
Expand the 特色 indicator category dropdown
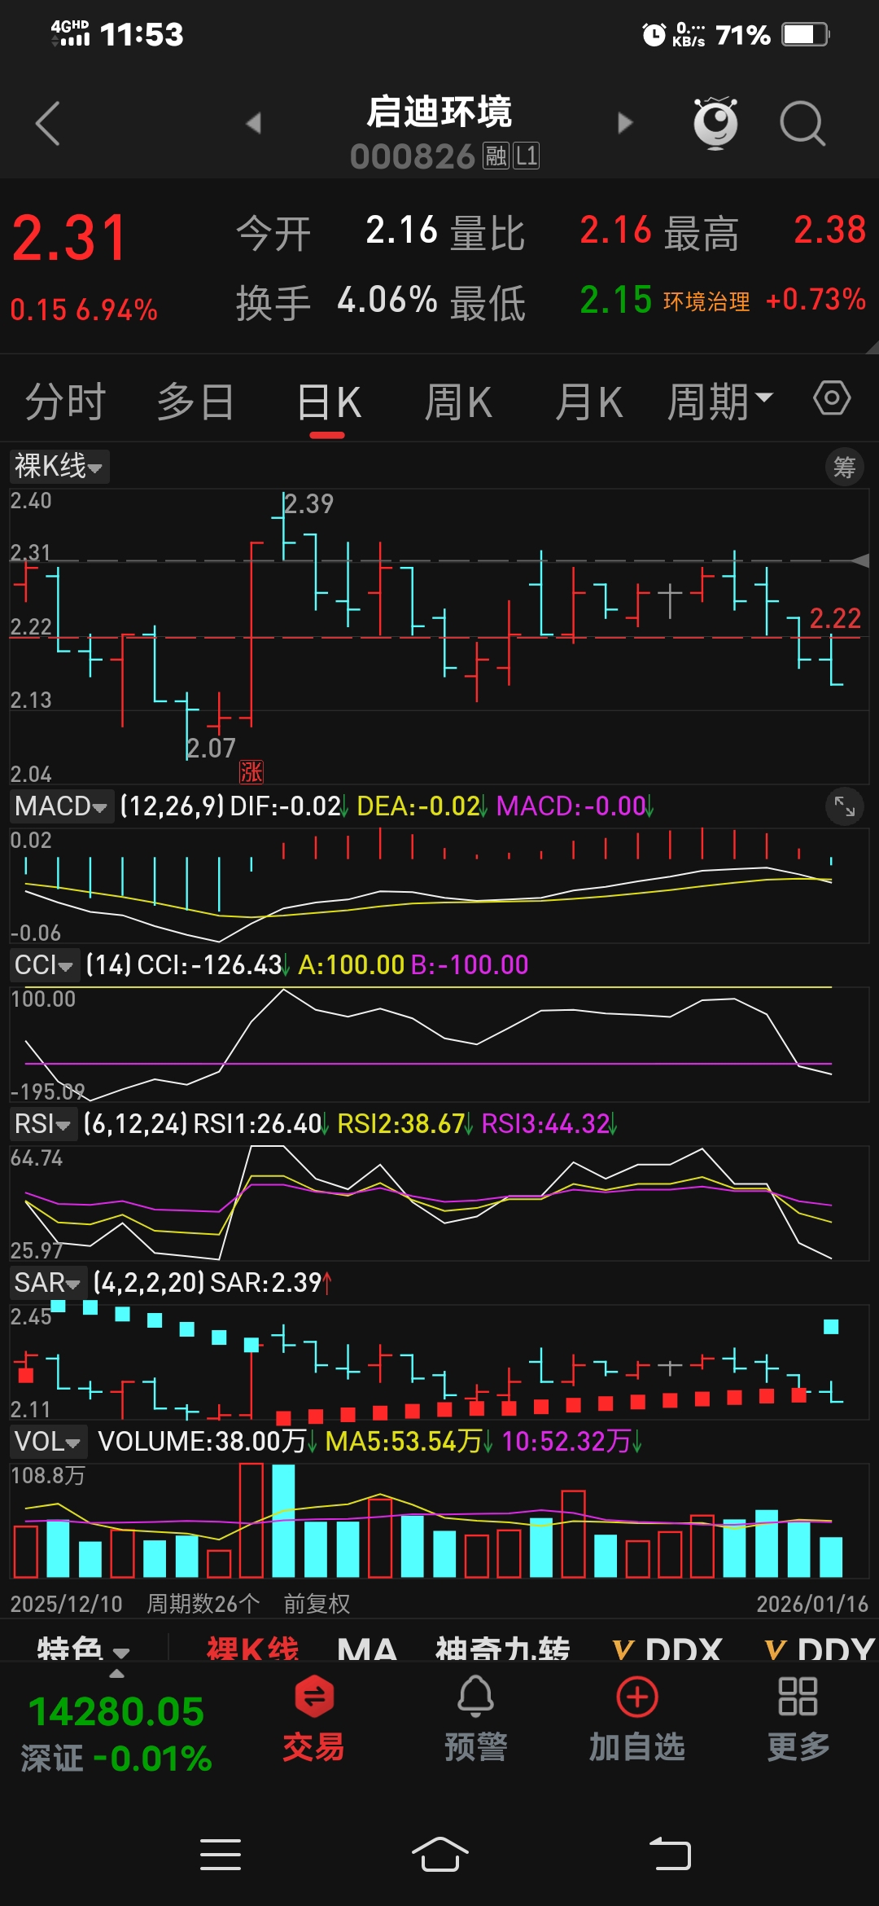click(x=84, y=1649)
